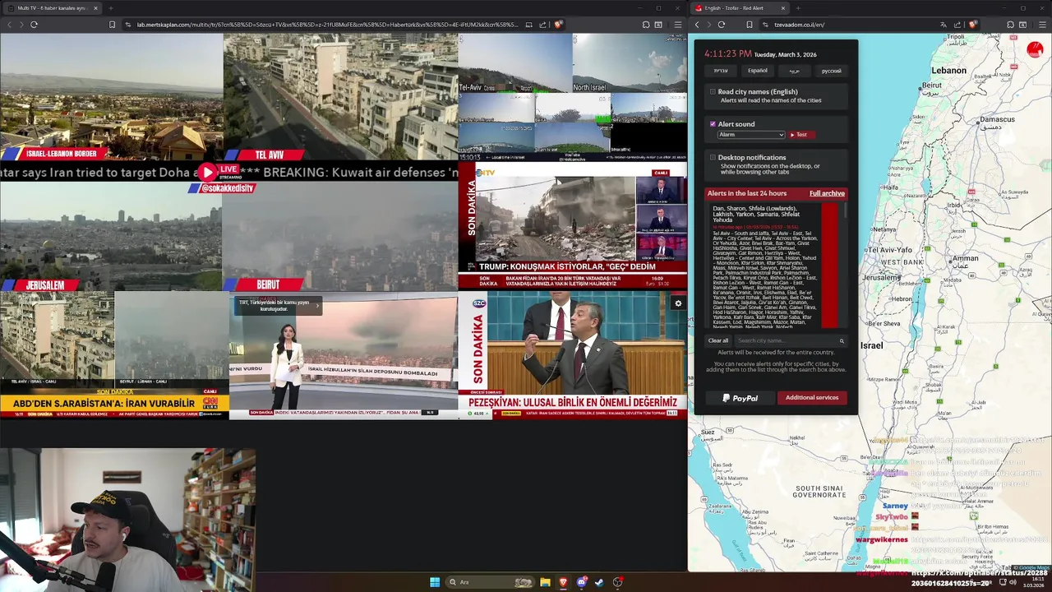Switch site language to русский
This screenshot has width=1052, height=592.
(832, 71)
